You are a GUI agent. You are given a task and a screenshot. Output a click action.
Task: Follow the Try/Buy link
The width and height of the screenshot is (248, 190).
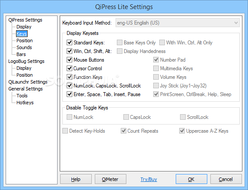click(x=149, y=179)
